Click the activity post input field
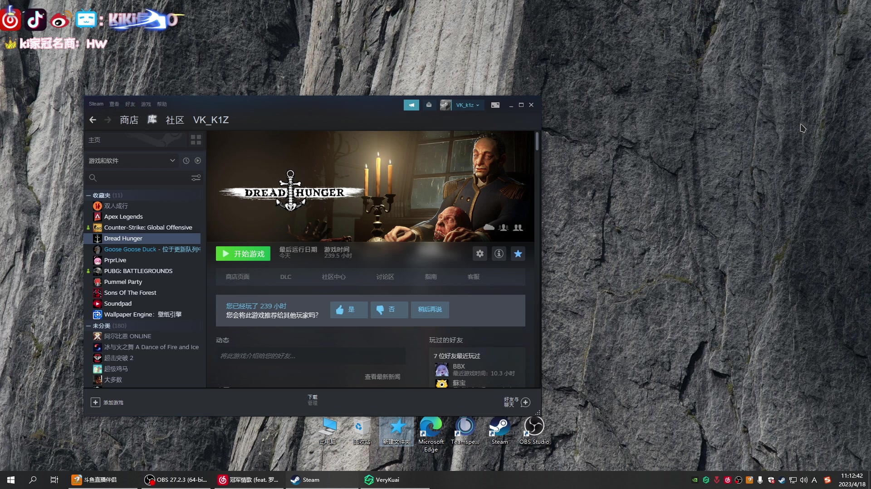The width and height of the screenshot is (871, 489). pyautogui.click(x=311, y=356)
